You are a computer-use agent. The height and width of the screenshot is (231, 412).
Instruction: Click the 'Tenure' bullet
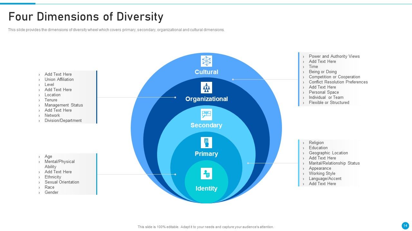(51, 100)
